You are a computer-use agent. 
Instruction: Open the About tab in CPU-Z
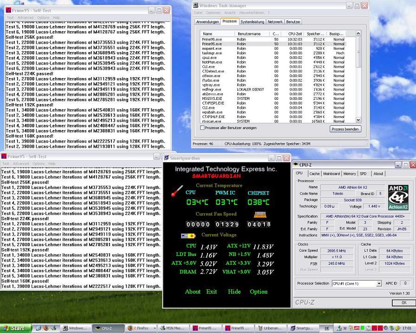tap(378, 174)
